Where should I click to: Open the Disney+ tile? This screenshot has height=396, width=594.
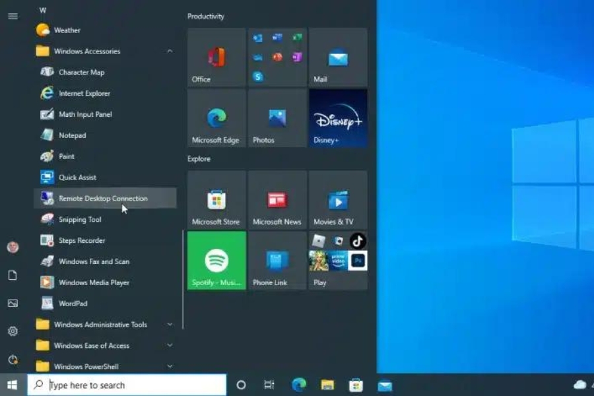338,118
